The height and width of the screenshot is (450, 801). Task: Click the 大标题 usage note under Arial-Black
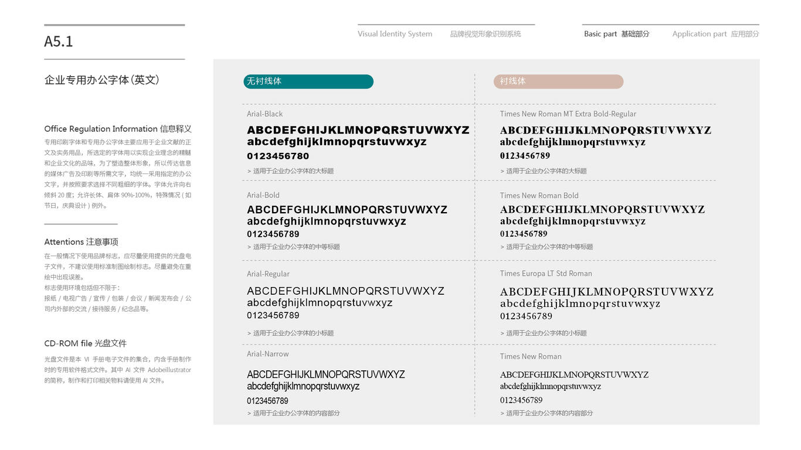[x=291, y=171]
